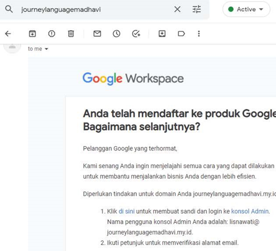Screen dimensions: 276x251
Task: Click username line 'journeylanguagemadhavi.my.id.'
Action: point(150,232)
